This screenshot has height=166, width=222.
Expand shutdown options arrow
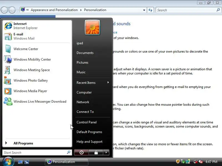click(106, 152)
